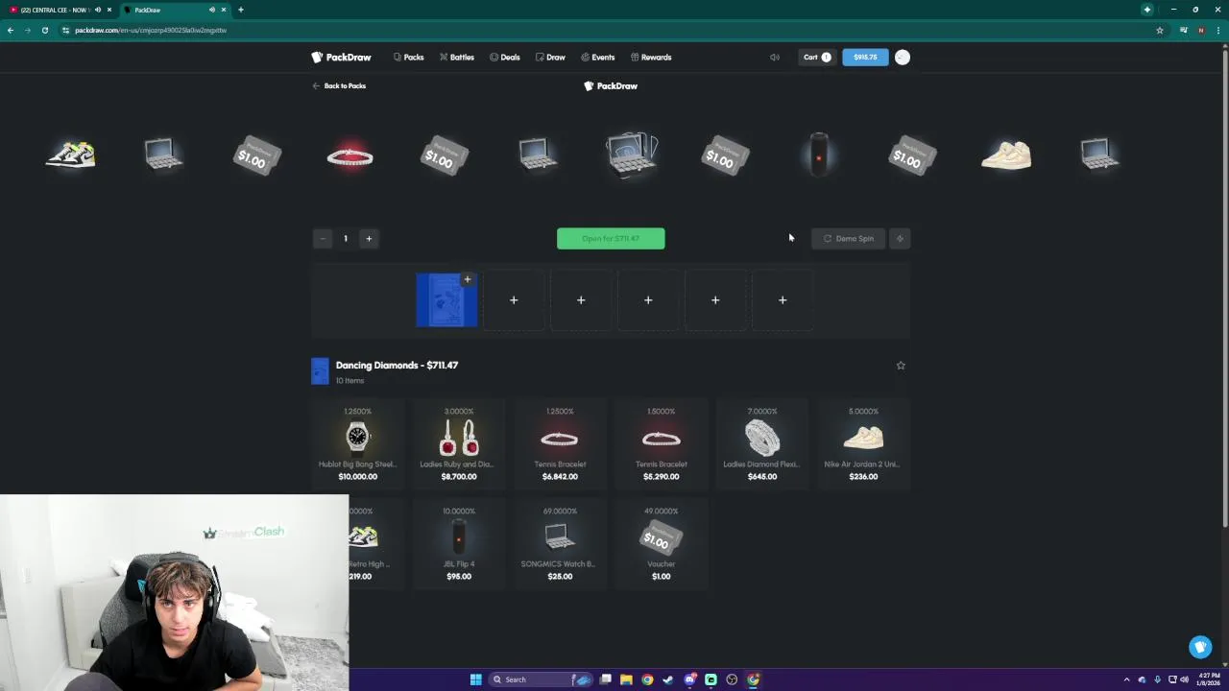
Task: Select the blue Dancing Diamonds pack slot
Action: pos(446,300)
